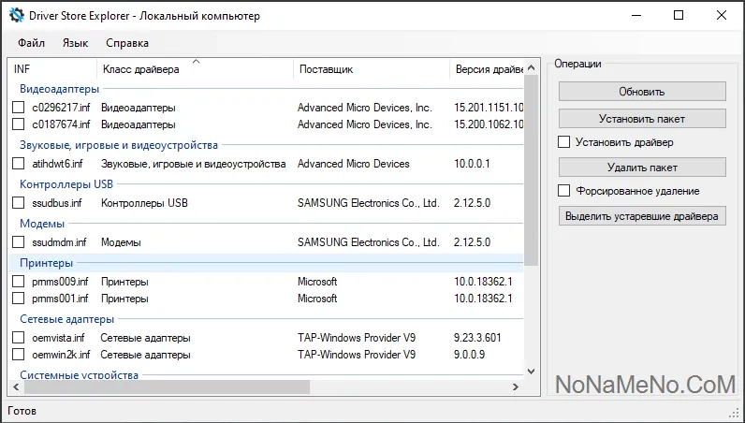The width and height of the screenshot is (745, 423).
Task: Collapse the Видеоадаптеры group header
Action: [59, 90]
